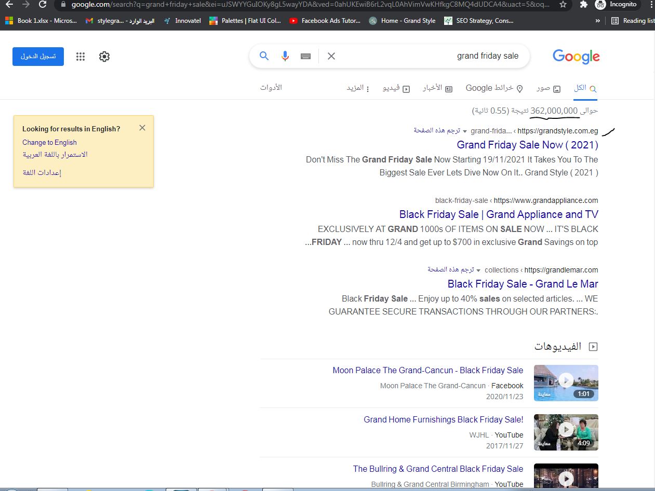Open the Grand Friday Sale Now result
This screenshot has width=655, height=491.
527,145
